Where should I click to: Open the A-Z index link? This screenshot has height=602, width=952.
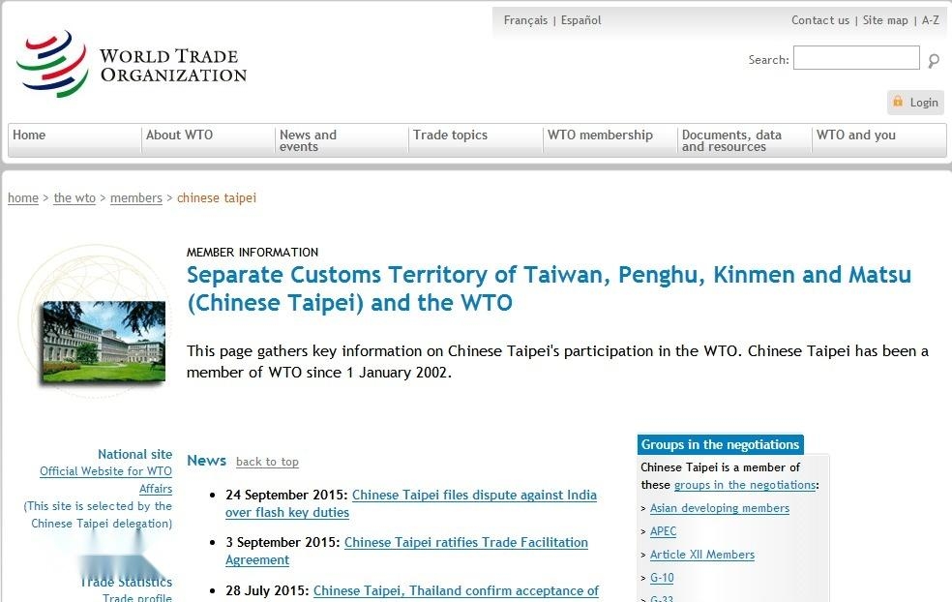pyautogui.click(x=930, y=20)
